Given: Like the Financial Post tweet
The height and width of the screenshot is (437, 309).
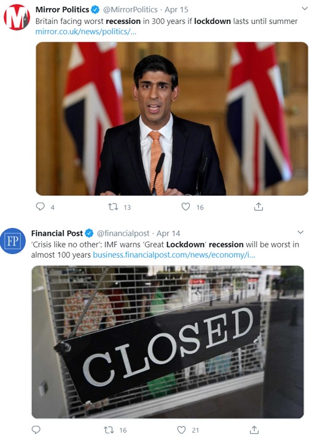Looking at the screenshot, I should pos(182,430).
